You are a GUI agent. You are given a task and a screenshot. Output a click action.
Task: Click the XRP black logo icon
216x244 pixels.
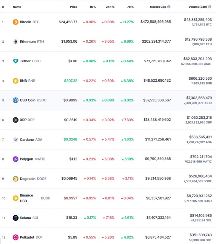pos(15,120)
